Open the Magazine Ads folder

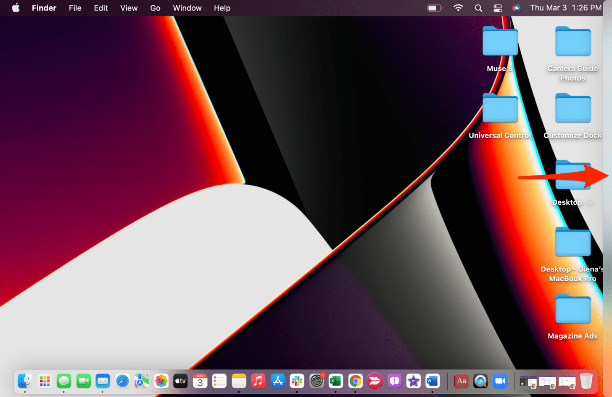pyautogui.click(x=572, y=309)
